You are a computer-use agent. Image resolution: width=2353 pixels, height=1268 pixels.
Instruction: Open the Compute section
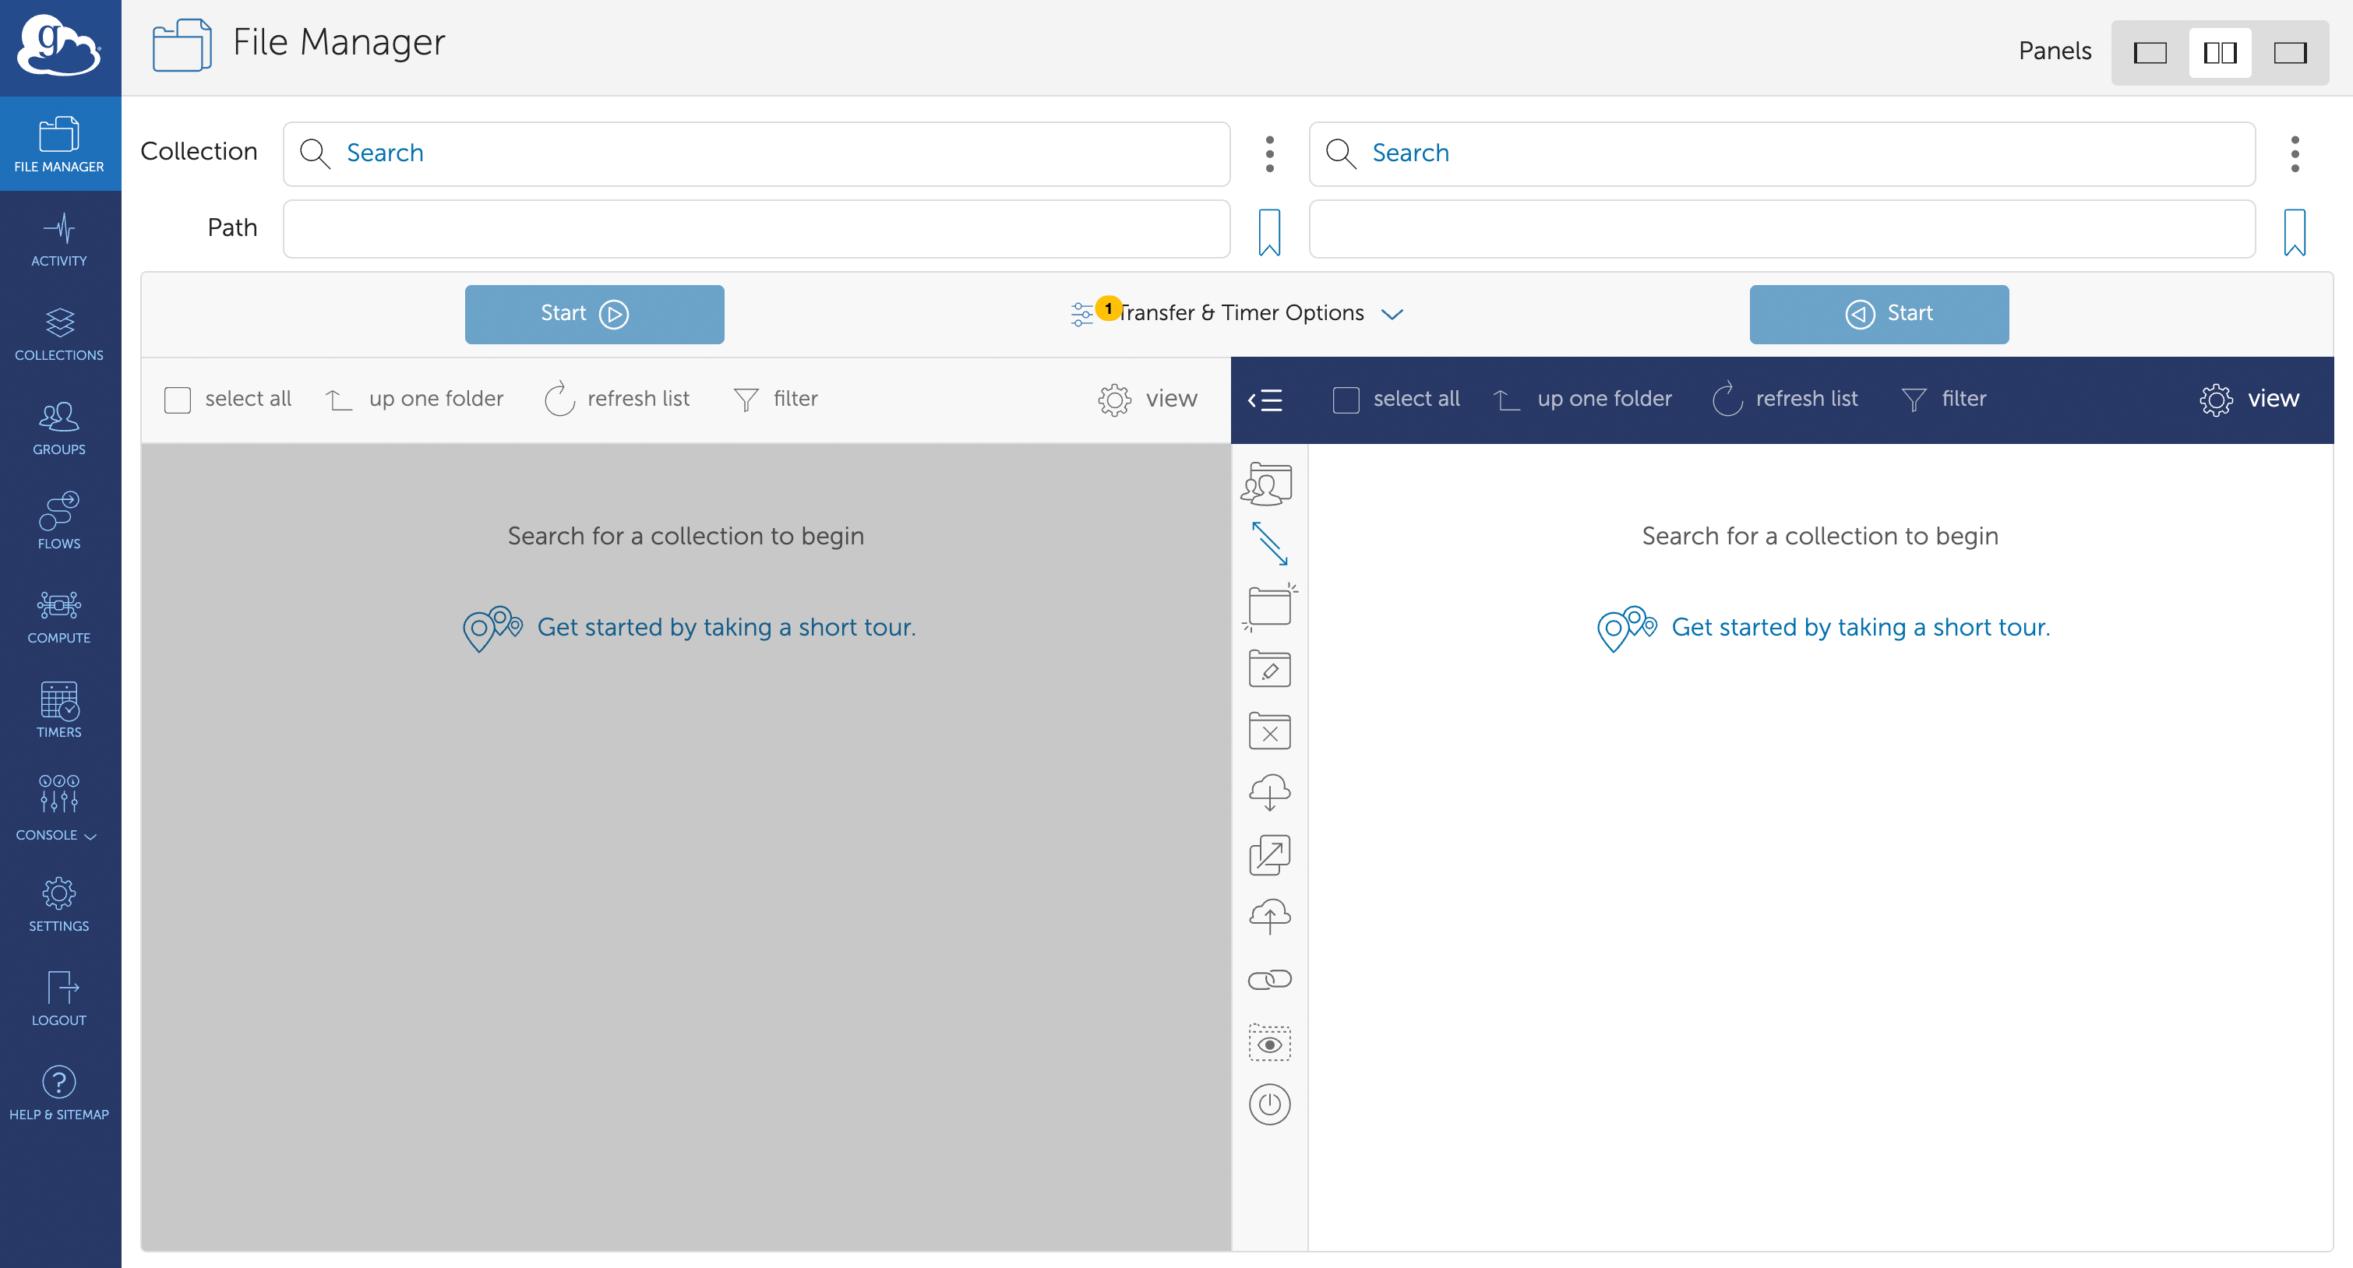coord(59,617)
